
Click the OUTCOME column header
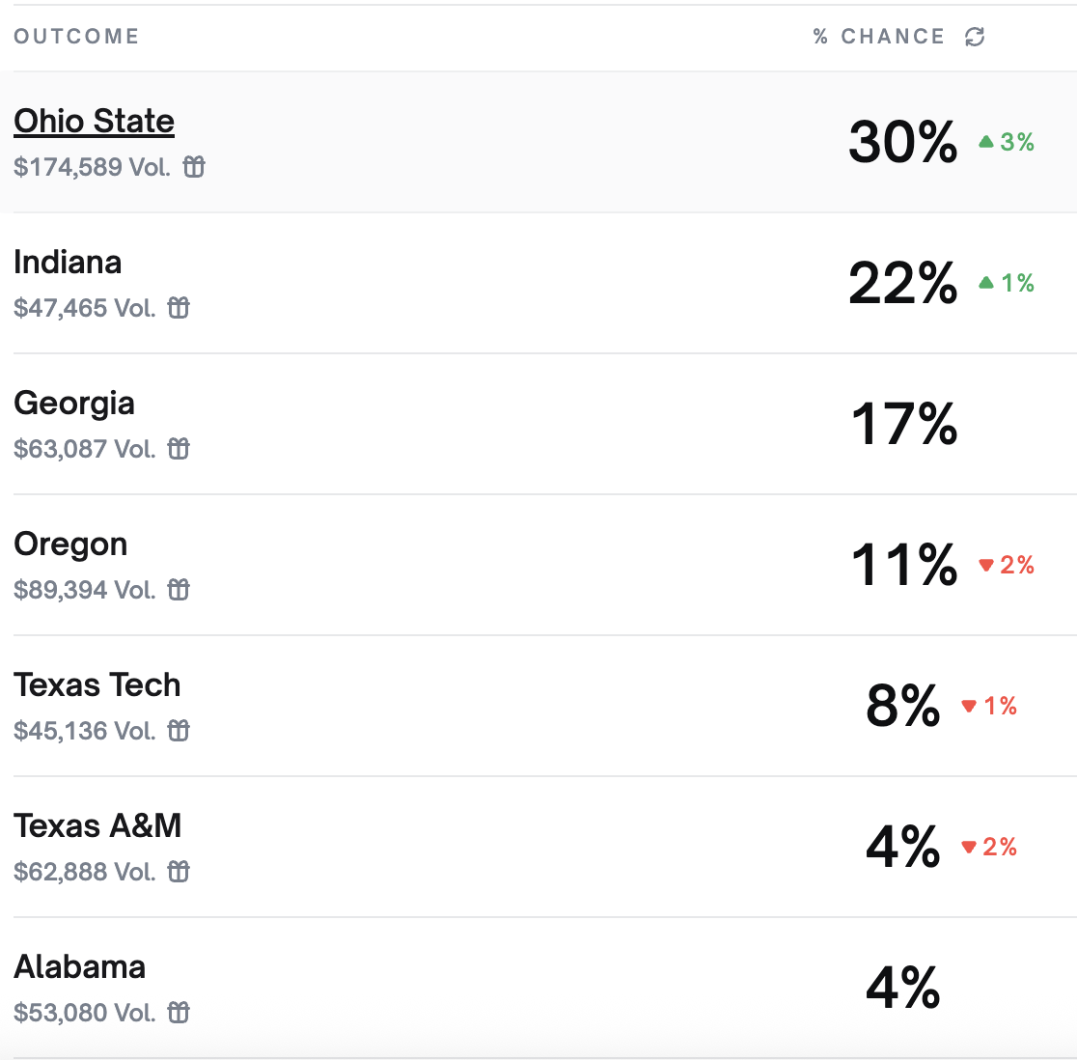(x=75, y=36)
